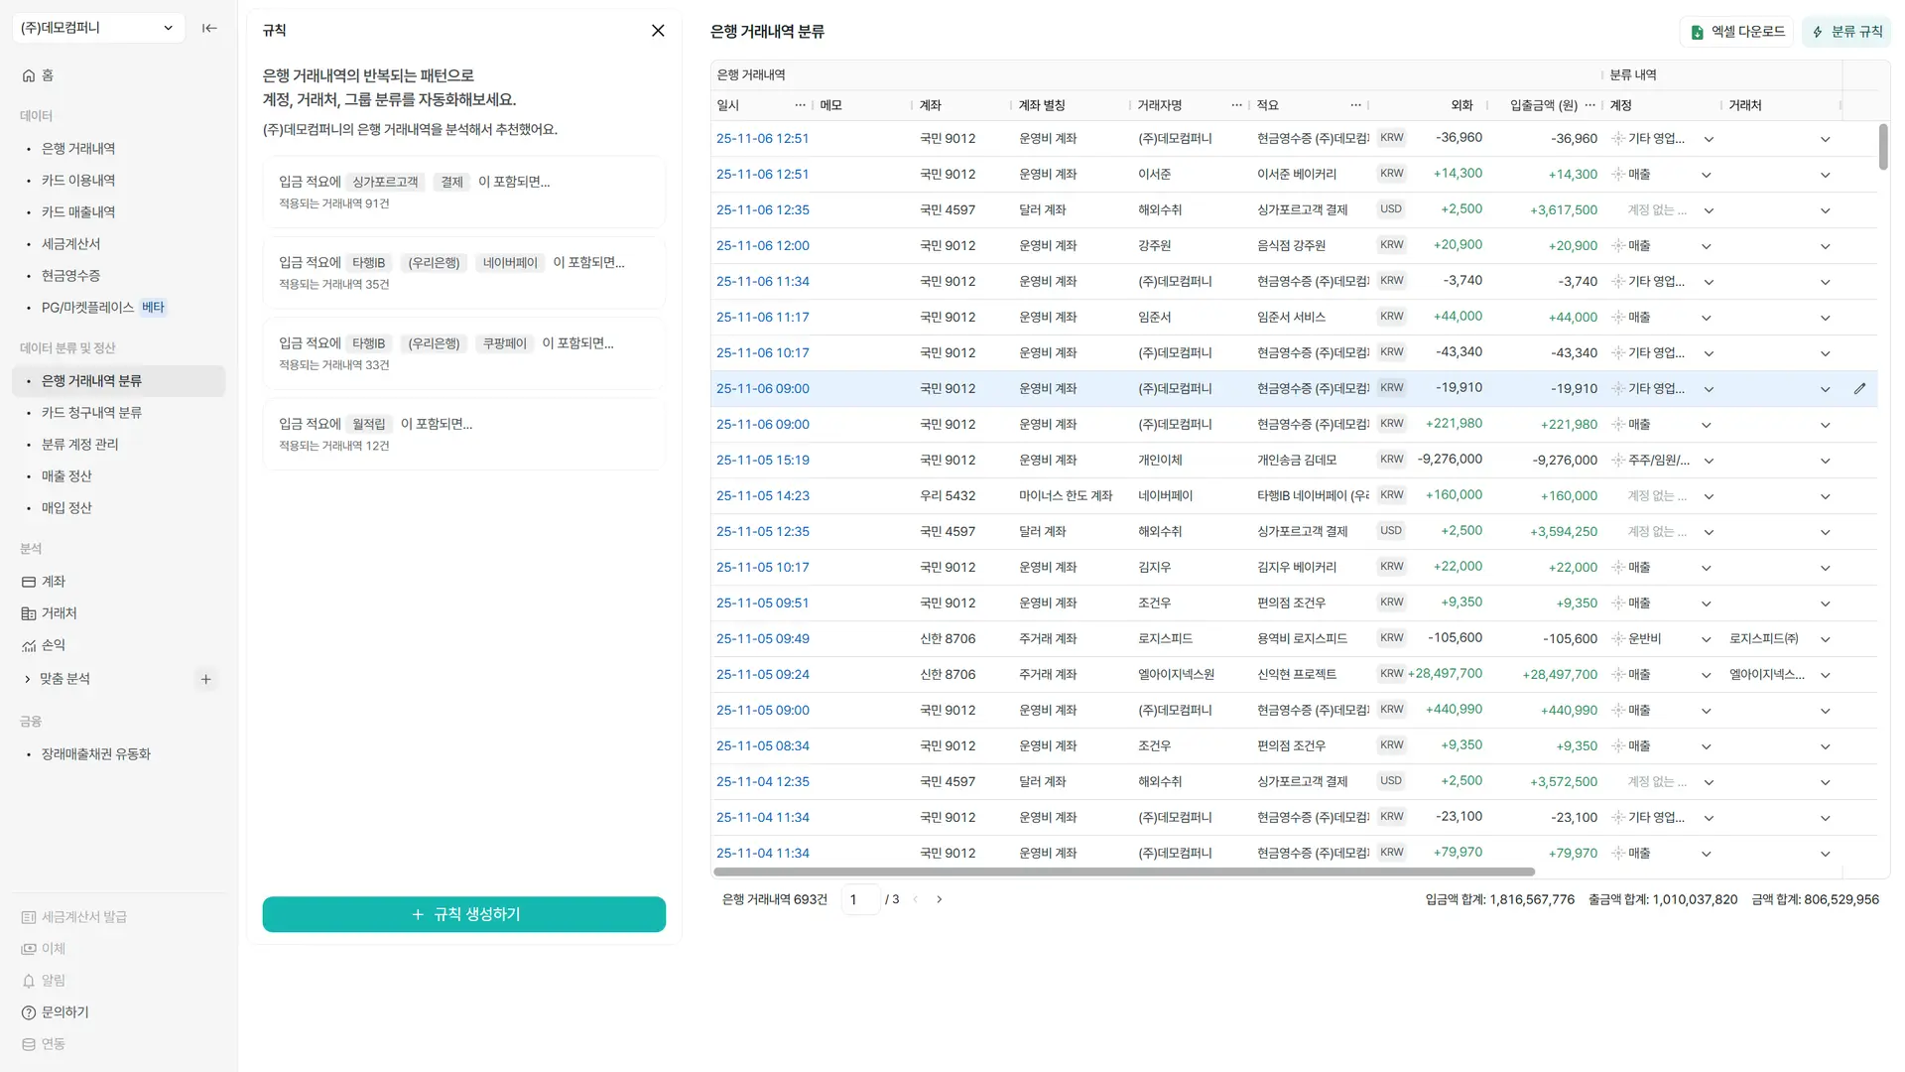Click plus icon next to 맞춤 분석
The width and height of the screenshot is (1905, 1072).
click(205, 679)
